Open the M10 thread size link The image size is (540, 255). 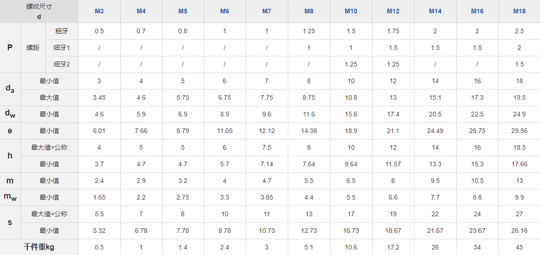(x=351, y=12)
